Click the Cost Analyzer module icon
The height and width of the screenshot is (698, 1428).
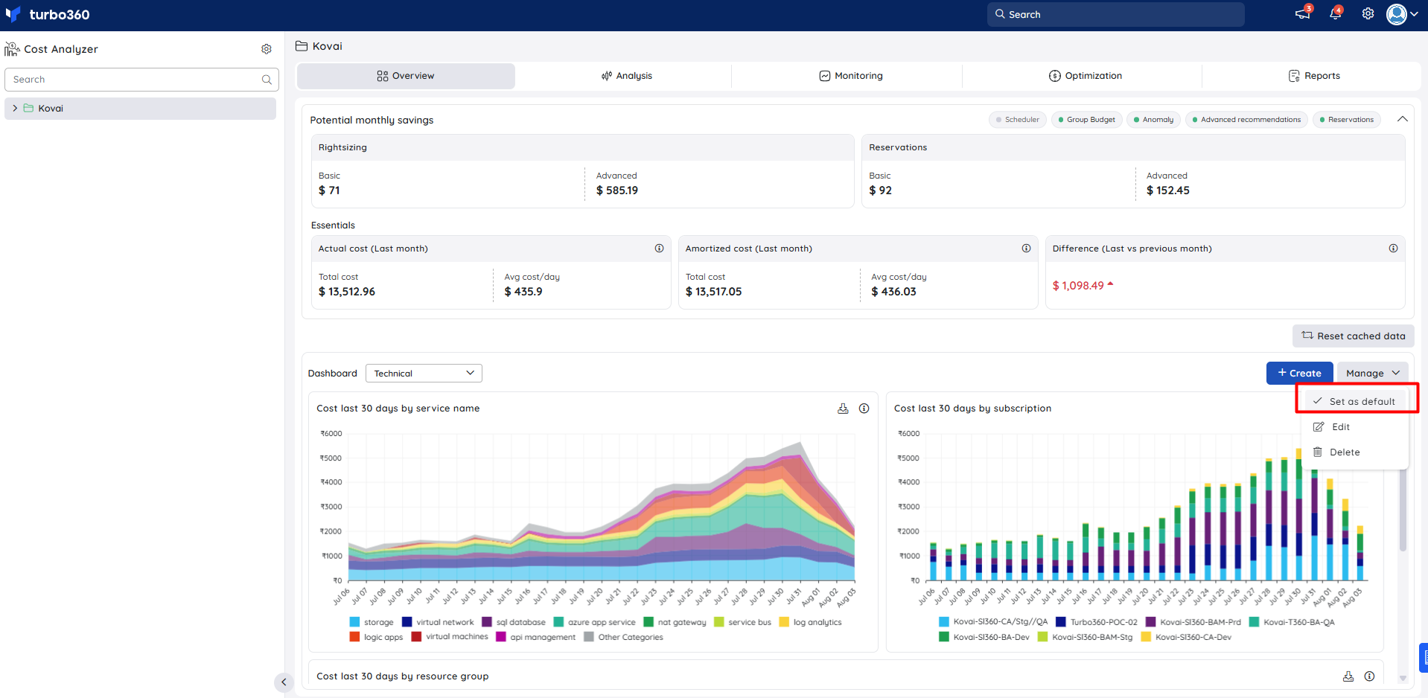coord(12,49)
